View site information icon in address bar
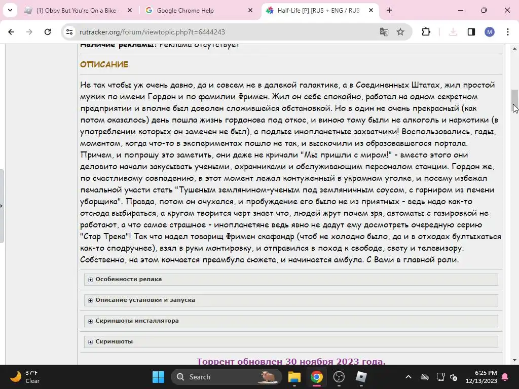This screenshot has width=519, height=389. [x=69, y=32]
